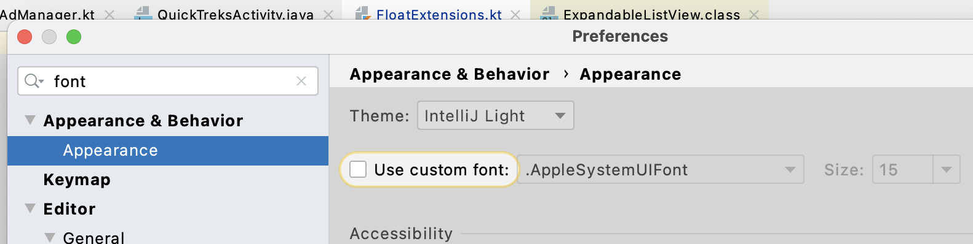Open the .AppleSystemUIFont font dropdown
The height and width of the screenshot is (244, 973).
[x=661, y=169]
